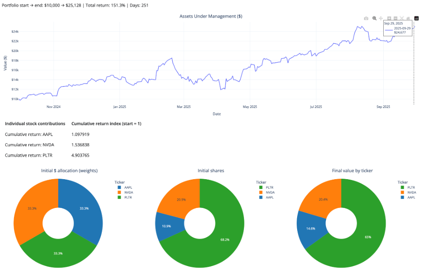Click the Zoom out minus icon
Image resolution: width=422 pixels, height=271 pixels.
pos(395,18)
